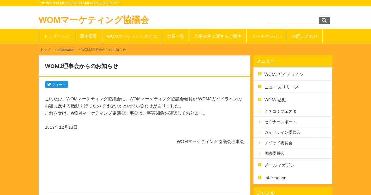This screenshot has height=195, width=371.
Task: Click signature WOMマーケティング協議会理事会
Action: coord(211,141)
